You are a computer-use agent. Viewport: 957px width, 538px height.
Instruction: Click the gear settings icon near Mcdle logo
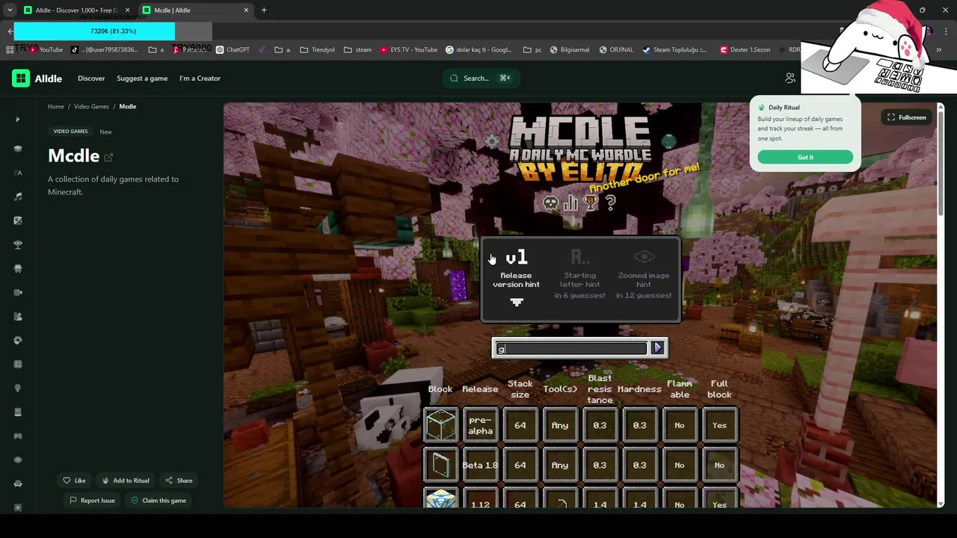492,140
